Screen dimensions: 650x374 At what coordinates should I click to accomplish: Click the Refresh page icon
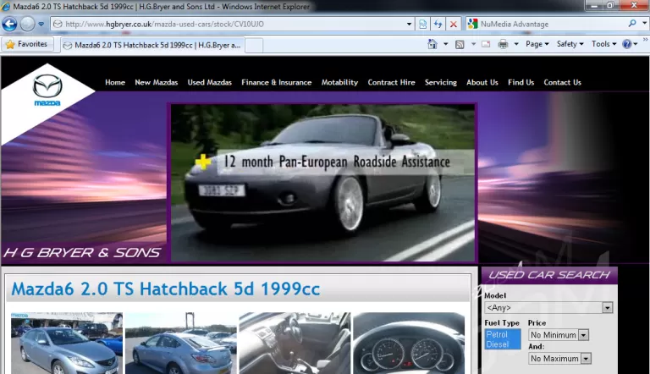(x=438, y=24)
